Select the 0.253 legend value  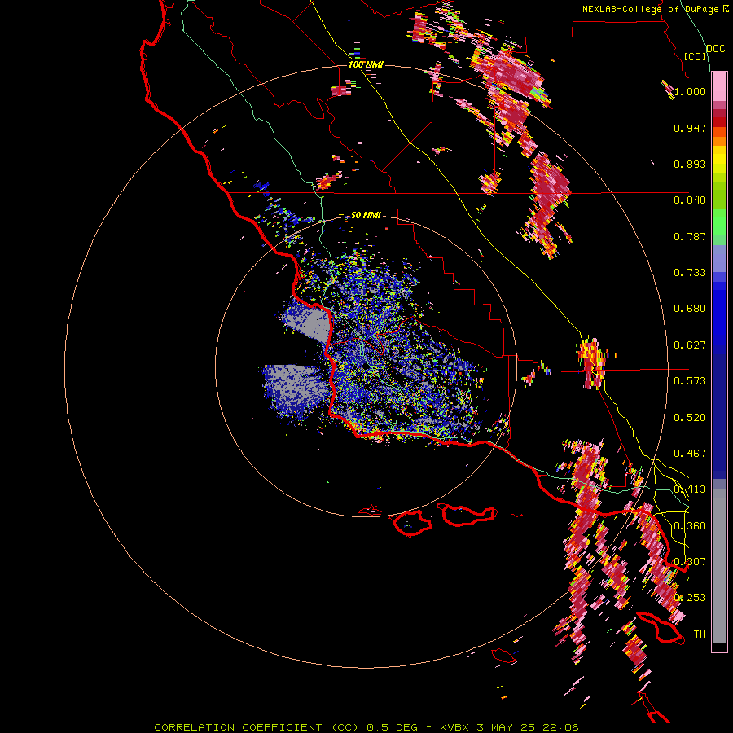690,598
